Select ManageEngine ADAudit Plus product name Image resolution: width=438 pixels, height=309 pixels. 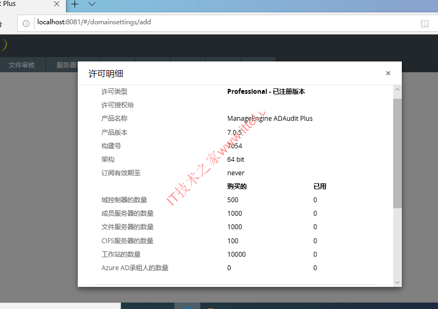(270, 119)
